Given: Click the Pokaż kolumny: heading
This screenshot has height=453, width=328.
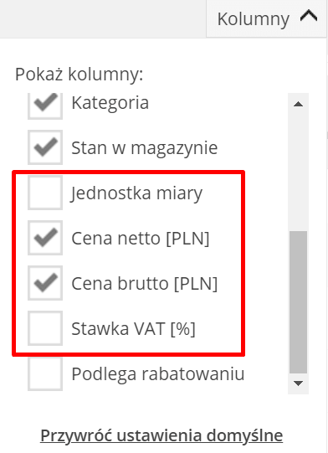Looking at the screenshot, I should tap(79, 75).
